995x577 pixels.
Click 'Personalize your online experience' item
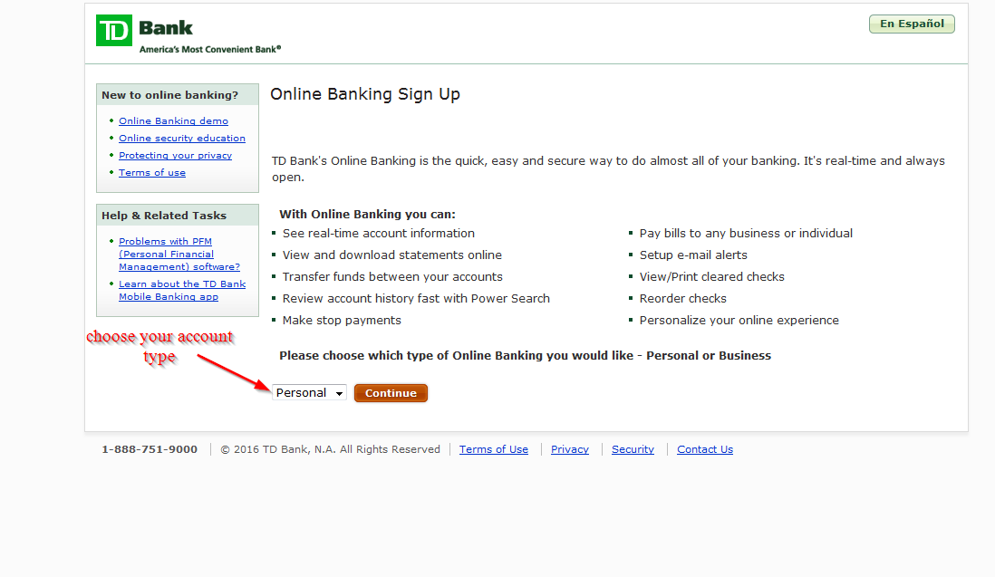pos(739,321)
